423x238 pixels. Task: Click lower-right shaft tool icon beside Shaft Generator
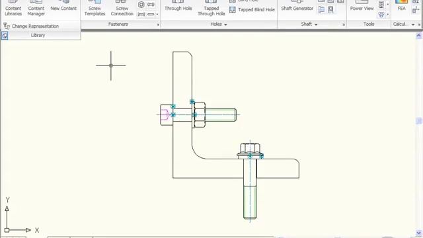[x=330, y=10]
